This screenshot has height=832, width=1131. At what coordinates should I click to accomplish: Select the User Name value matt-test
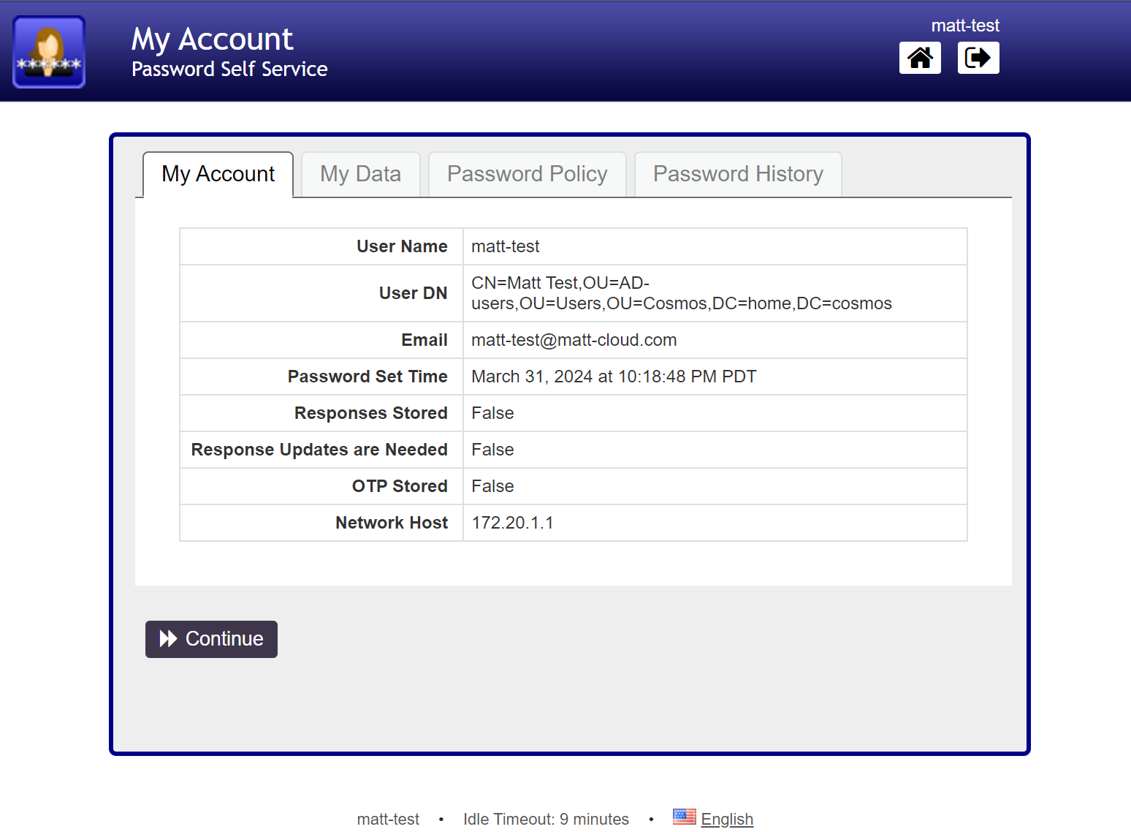505,246
